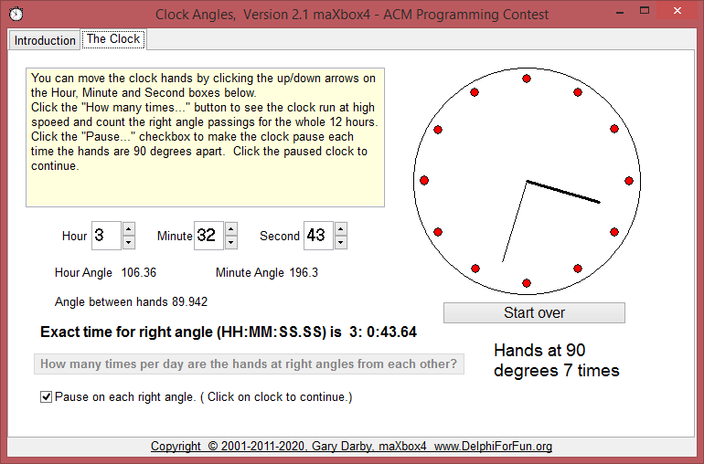Image resolution: width=704 pixels, height=464 pixels.
Task: Click the red dot at 12 o'clock
Action: pos(527,79)
